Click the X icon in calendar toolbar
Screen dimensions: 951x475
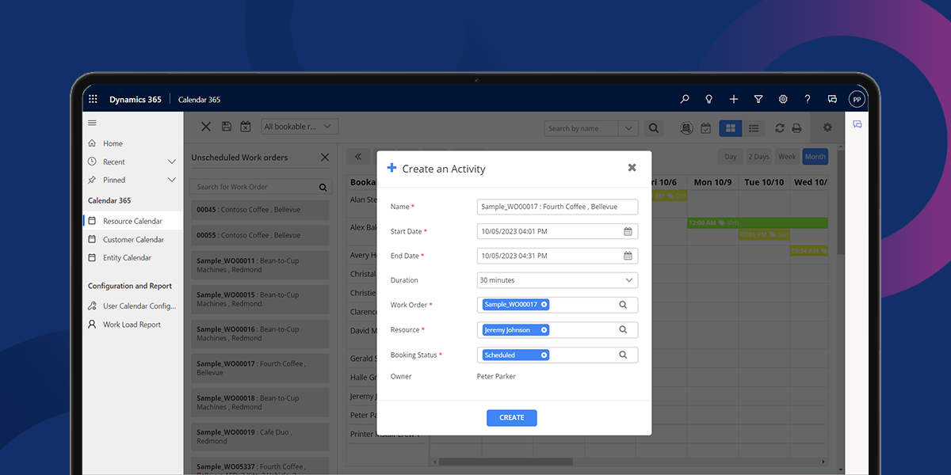(x=206, y=127)
